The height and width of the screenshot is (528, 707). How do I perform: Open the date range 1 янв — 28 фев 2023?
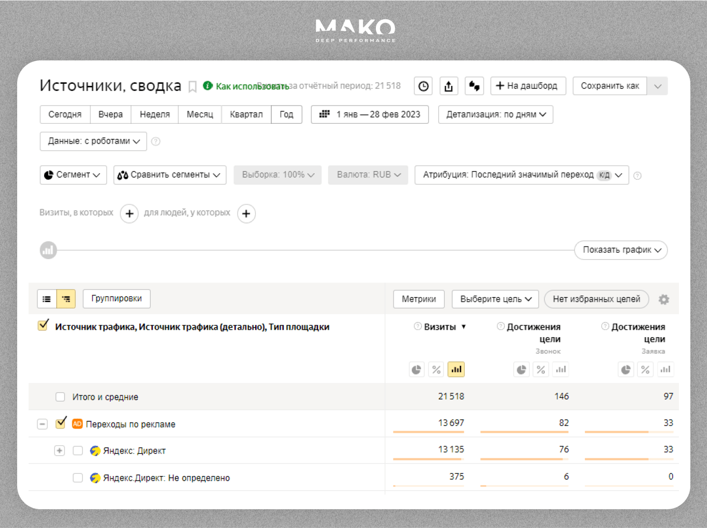tap(370, 114)
